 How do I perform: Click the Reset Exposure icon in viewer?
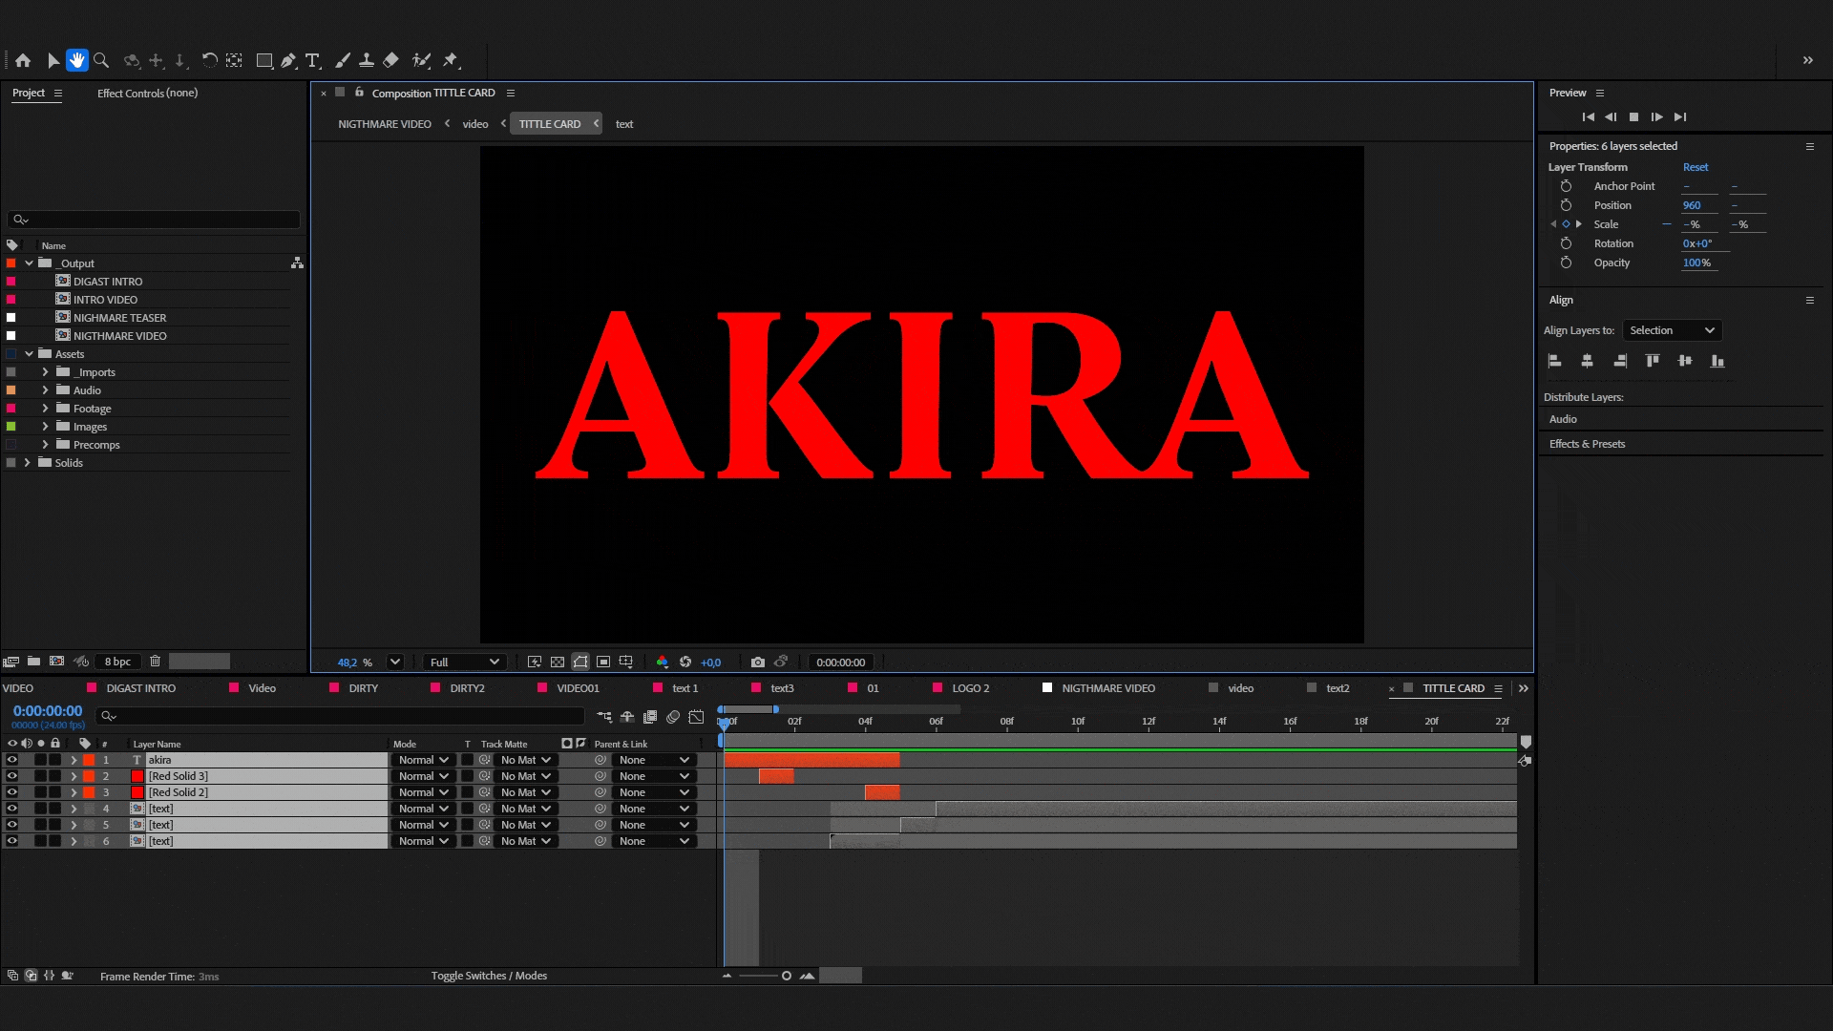[685, 662]
